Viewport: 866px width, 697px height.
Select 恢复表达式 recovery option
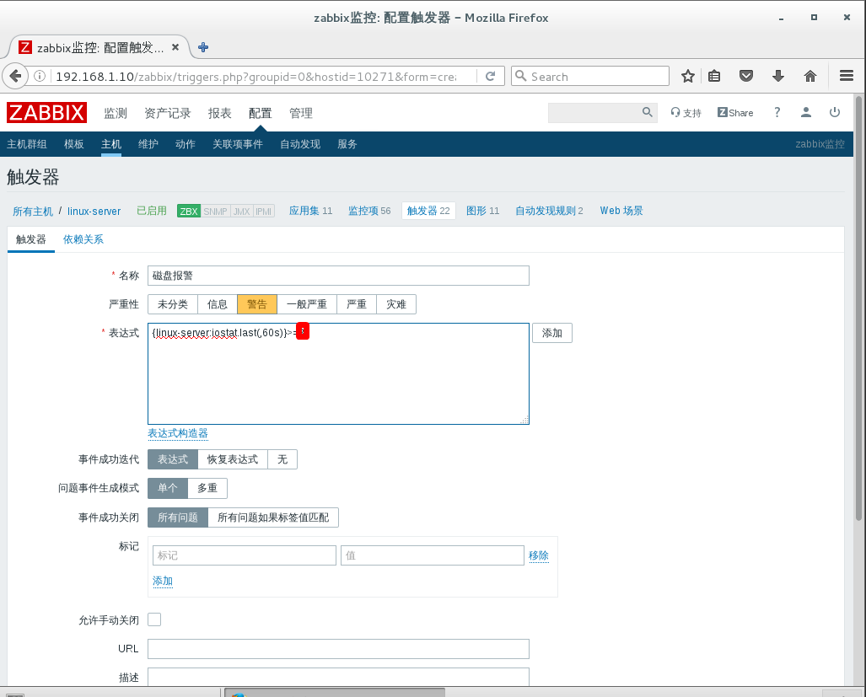point(233,459)
